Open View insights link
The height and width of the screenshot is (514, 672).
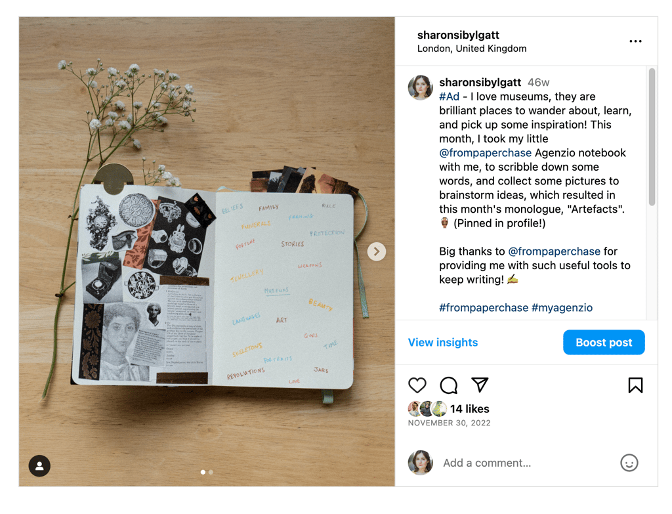tap(443, 342)
